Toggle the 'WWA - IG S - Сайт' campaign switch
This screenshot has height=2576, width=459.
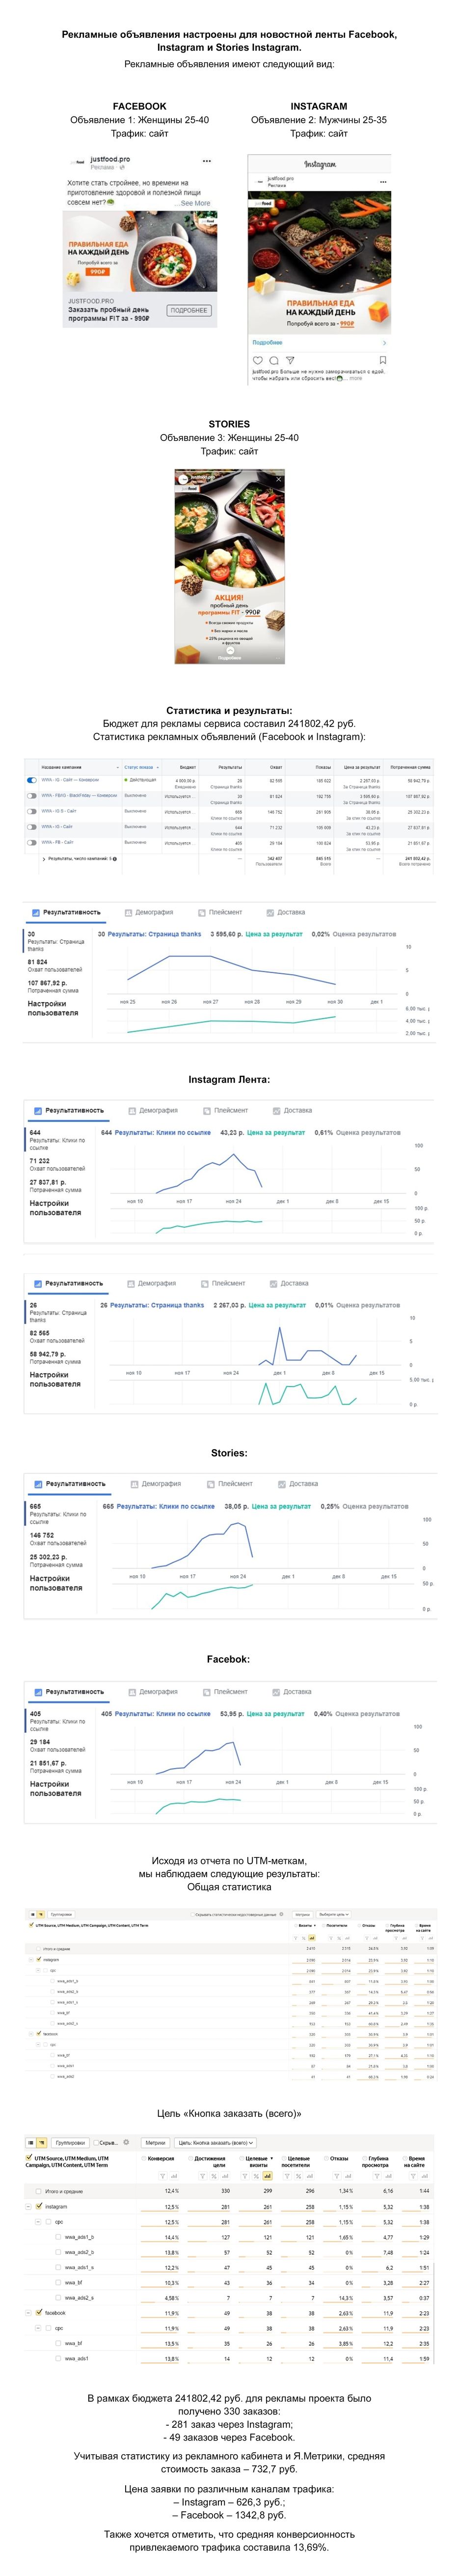click(32, 811)
